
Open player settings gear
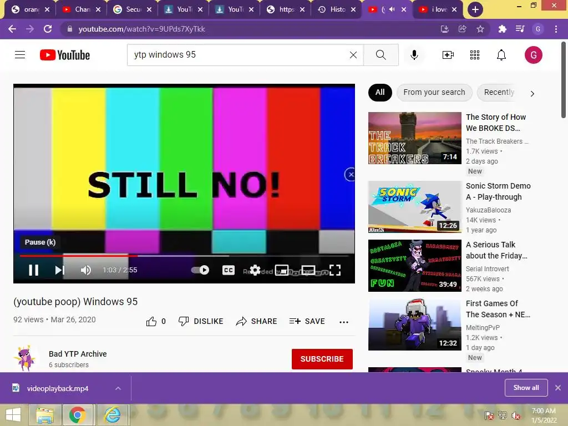[x=255, y=270]
